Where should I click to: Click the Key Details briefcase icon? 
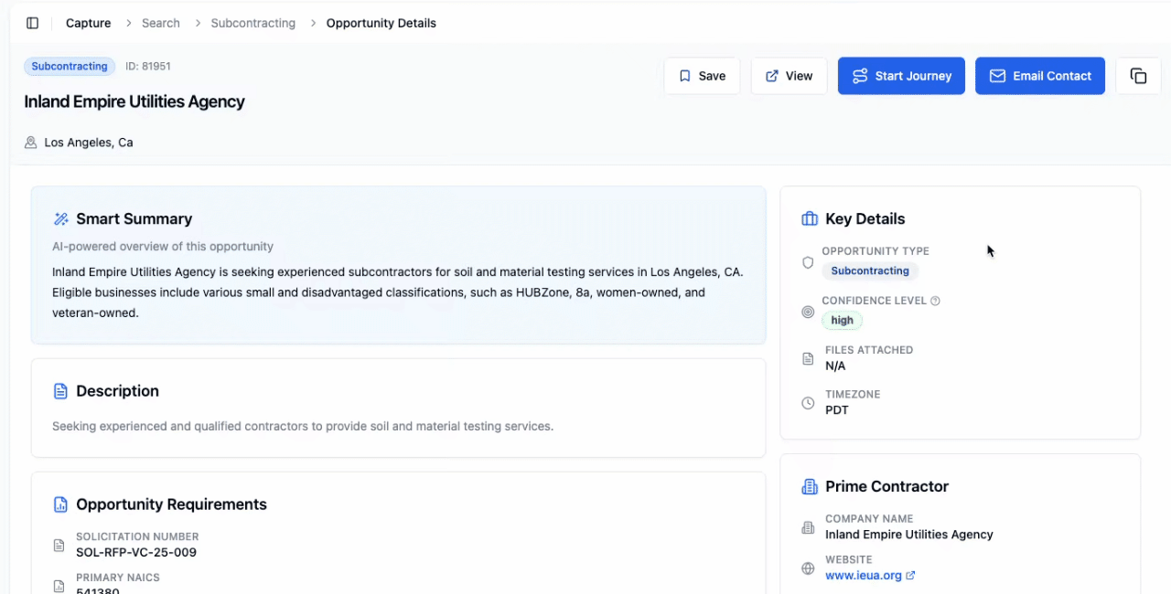coord(809,218)
